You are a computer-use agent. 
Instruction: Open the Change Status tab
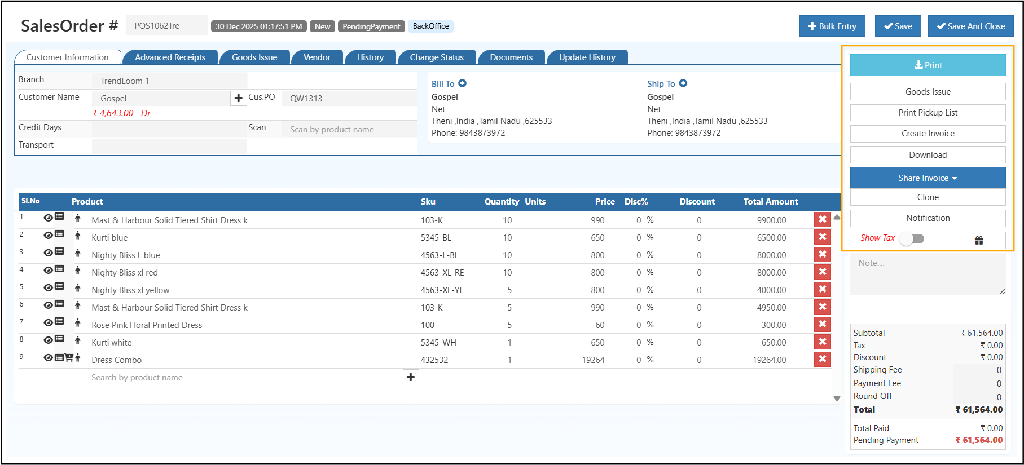(x=436, y=57)
